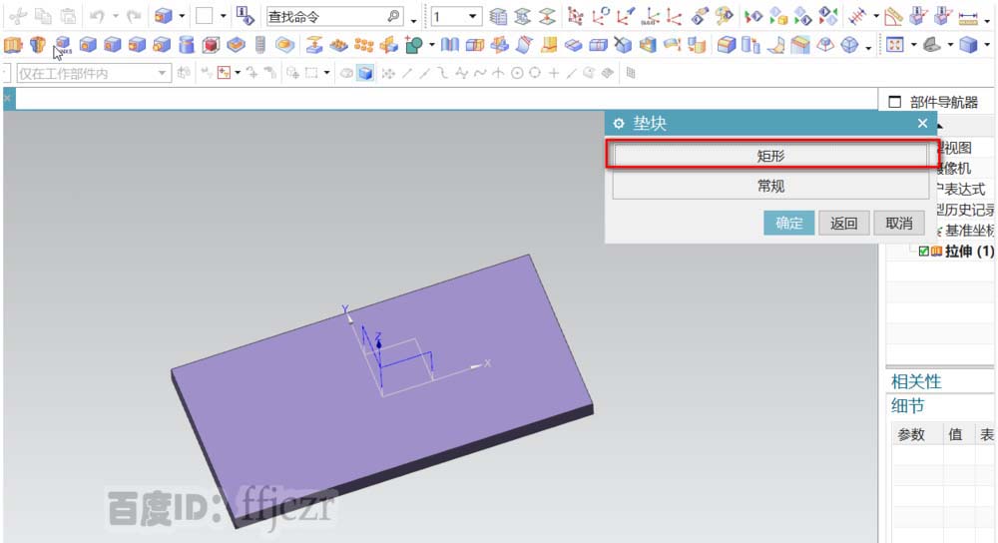The width and height of the screenshot is (998, 543).
Task: Click the cylinder boss feature icon
Action: coord(187,45)
